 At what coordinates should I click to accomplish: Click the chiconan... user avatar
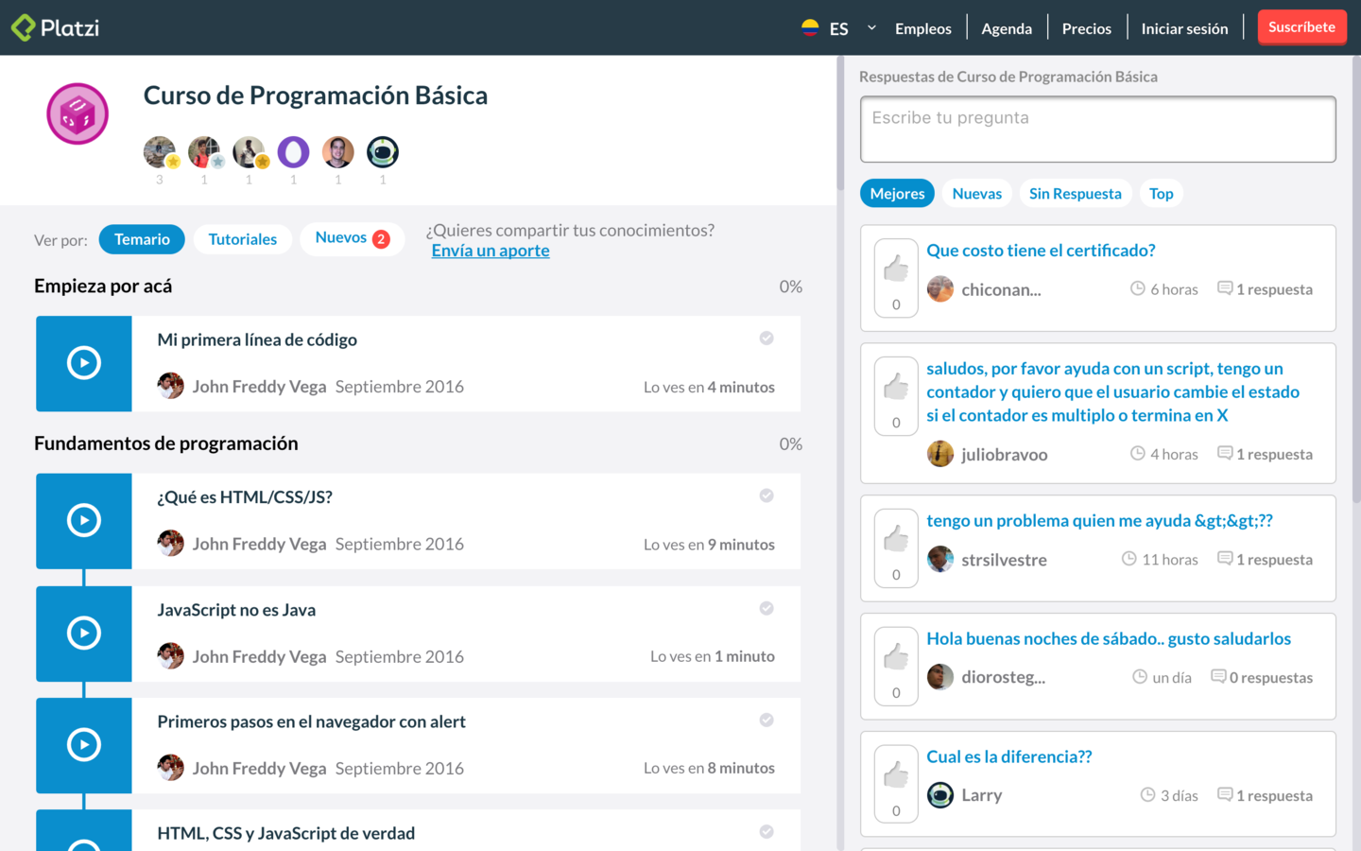click(940, 289)
